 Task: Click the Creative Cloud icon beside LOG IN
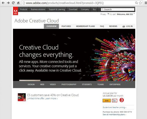[124, 26]
